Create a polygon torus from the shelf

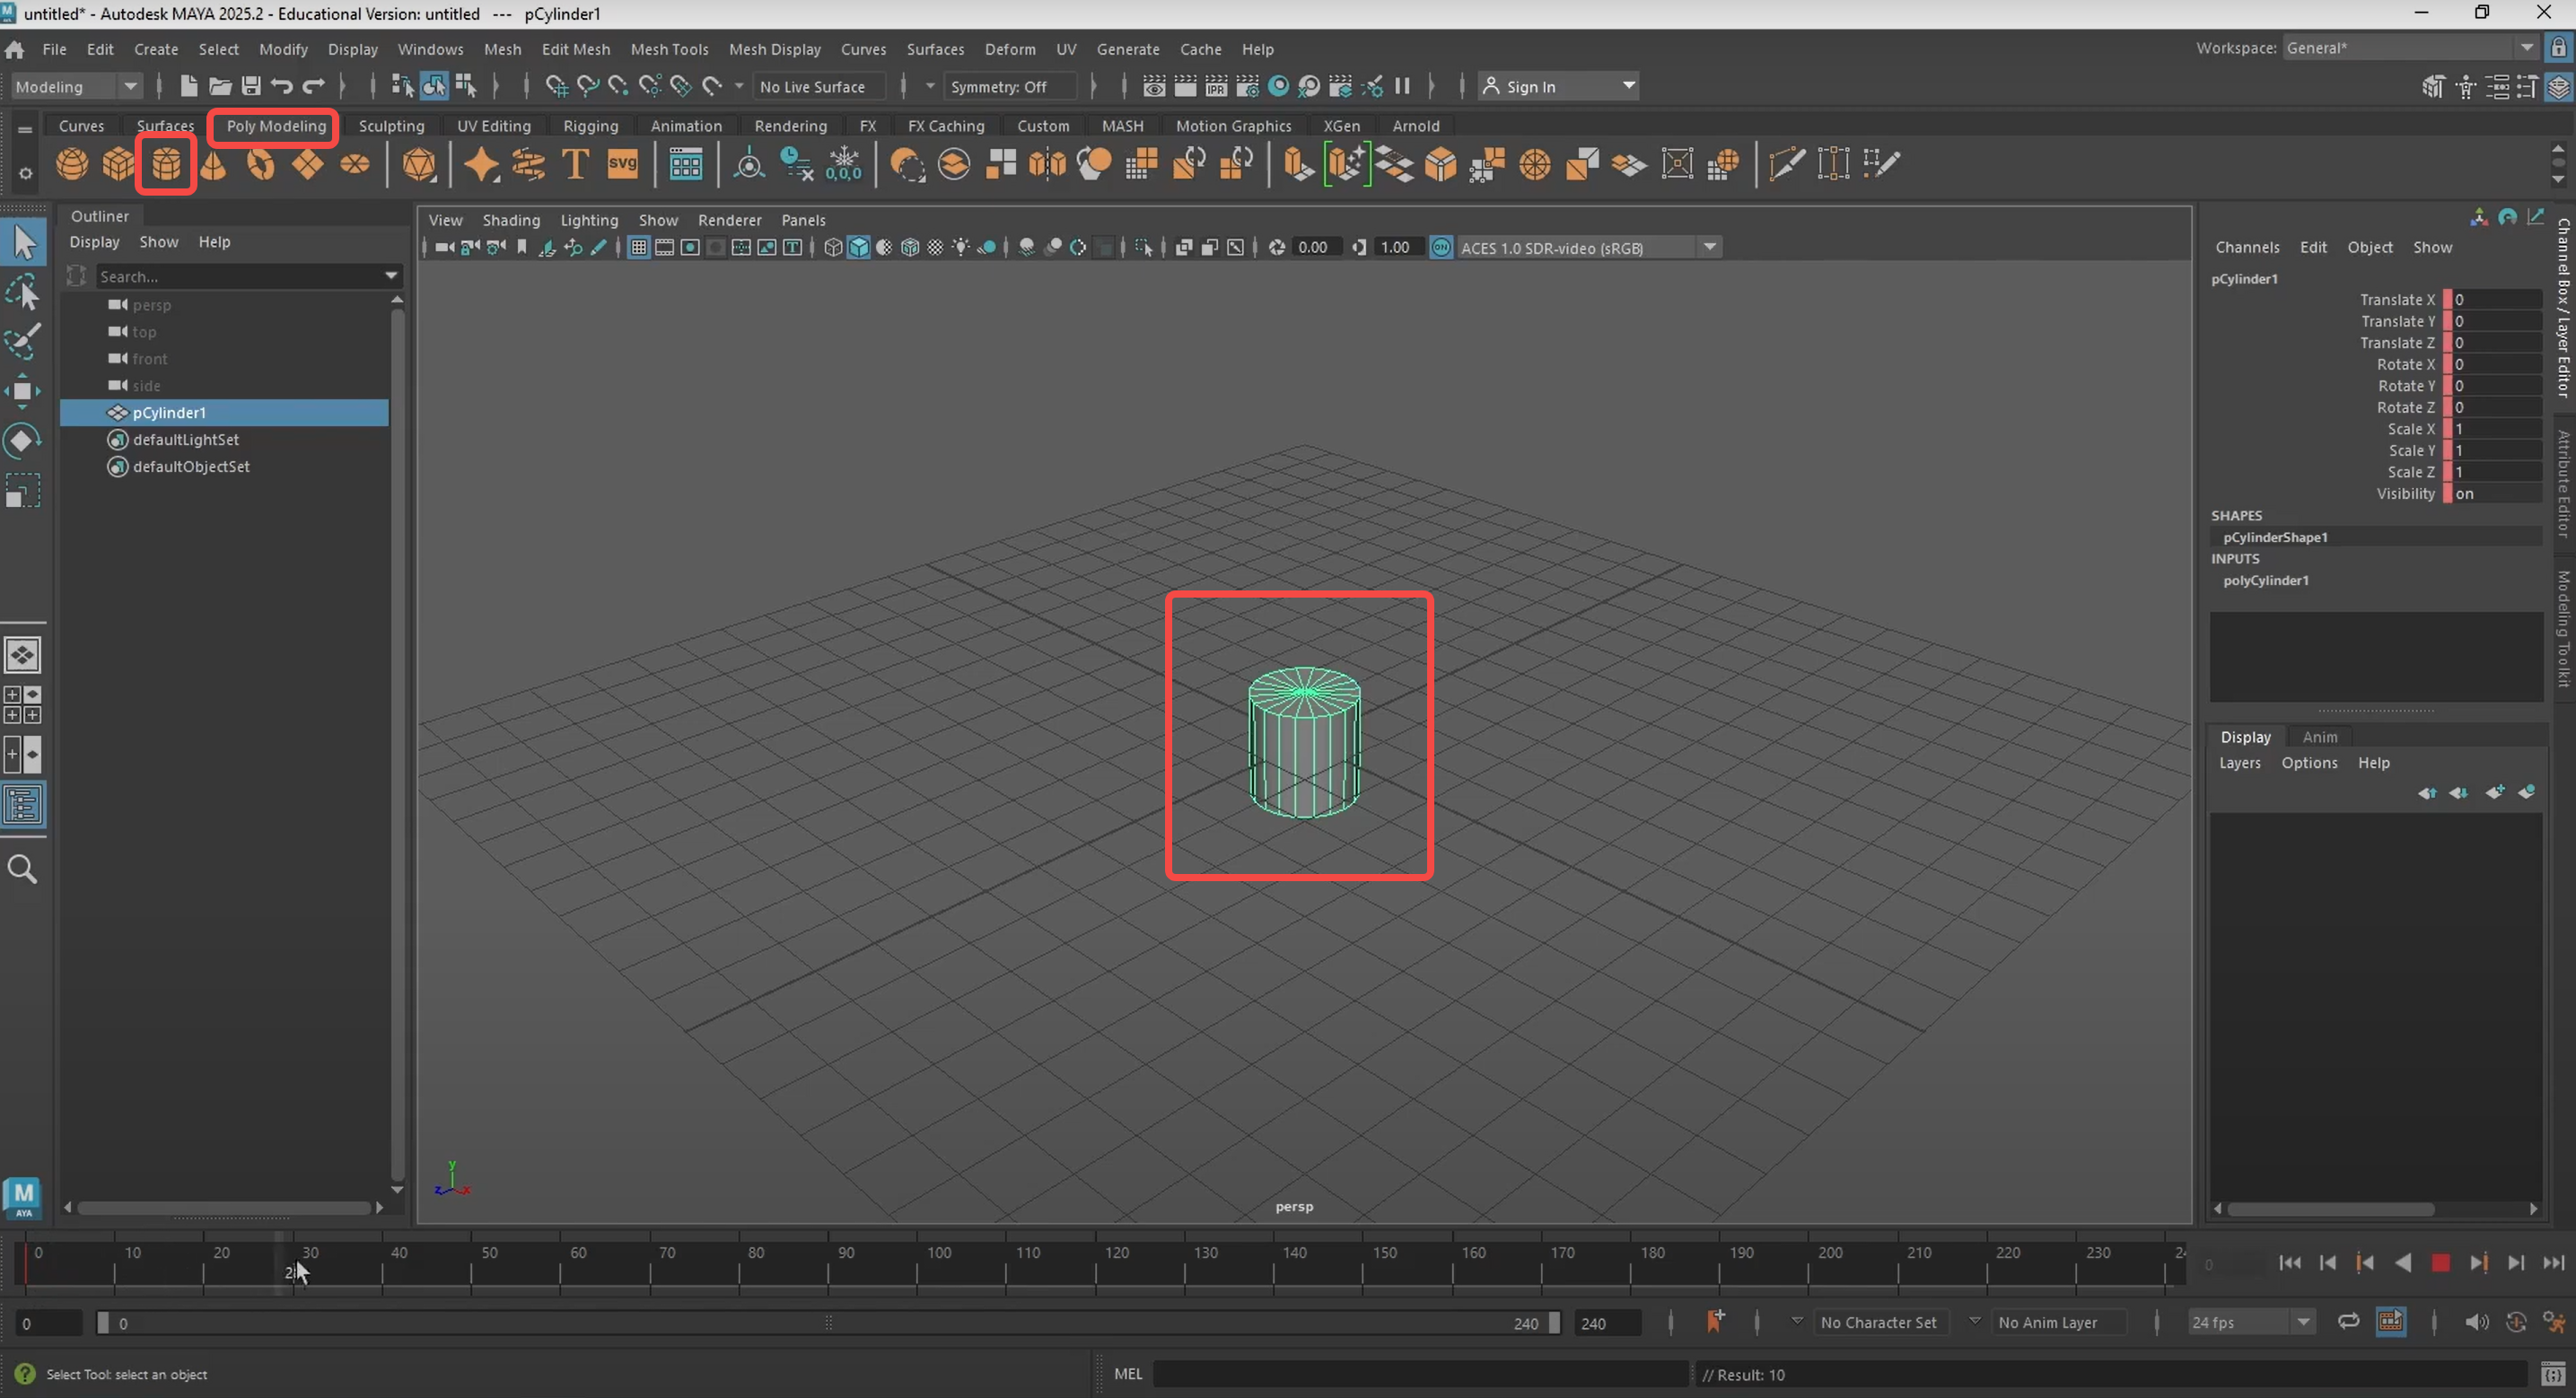[x=260, y=165]
